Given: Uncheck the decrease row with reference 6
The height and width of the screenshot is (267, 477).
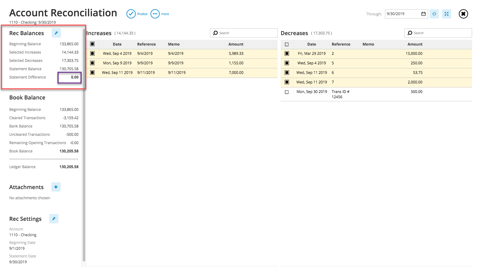Looking at the screenshot, I should 287,73.
